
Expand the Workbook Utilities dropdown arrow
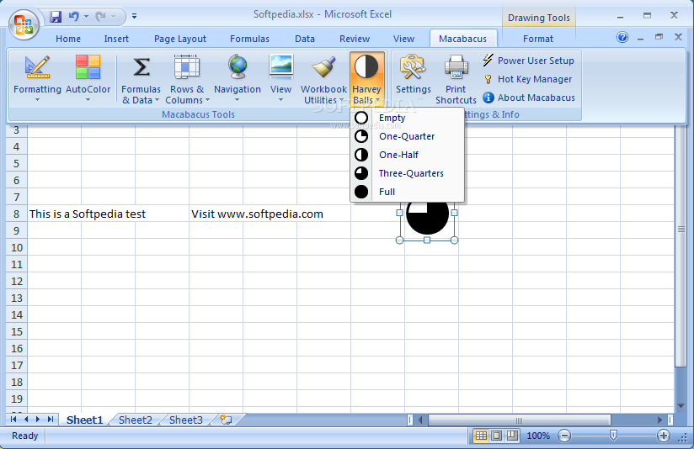pyautogui.click(x=341, y=100)
